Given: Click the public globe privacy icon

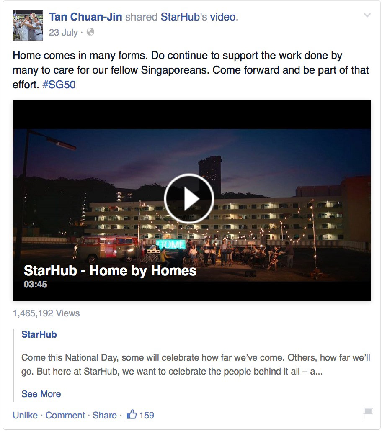Looking at the screenshot, I should [90, 32].
